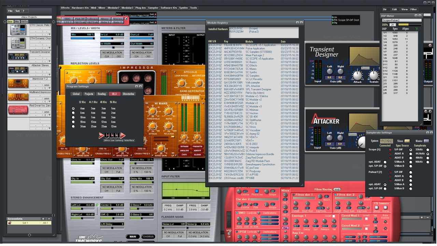Open the Effects menu
437x246 pixels.
[65, 8]
